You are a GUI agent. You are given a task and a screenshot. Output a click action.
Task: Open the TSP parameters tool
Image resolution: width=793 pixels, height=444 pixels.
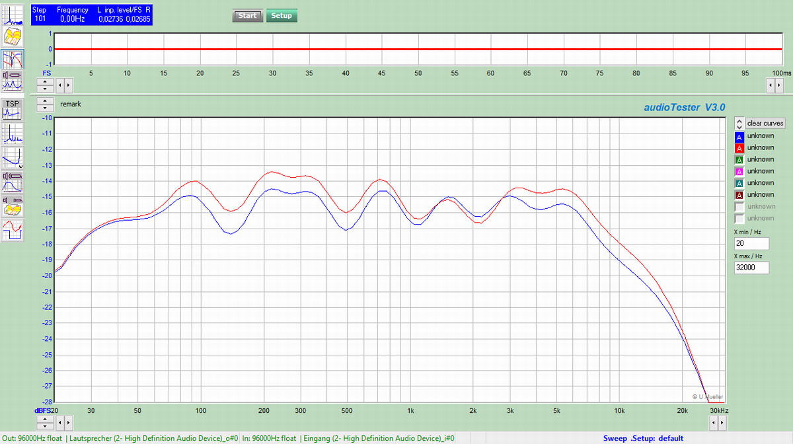[13, 108]
